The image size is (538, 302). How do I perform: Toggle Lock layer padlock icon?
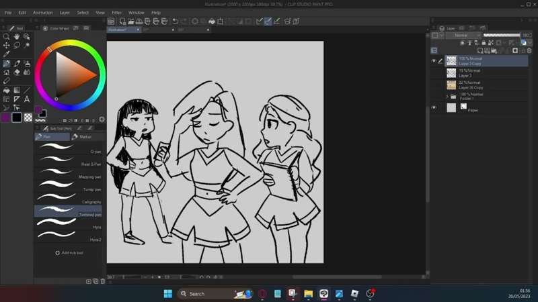pos(484,43)
